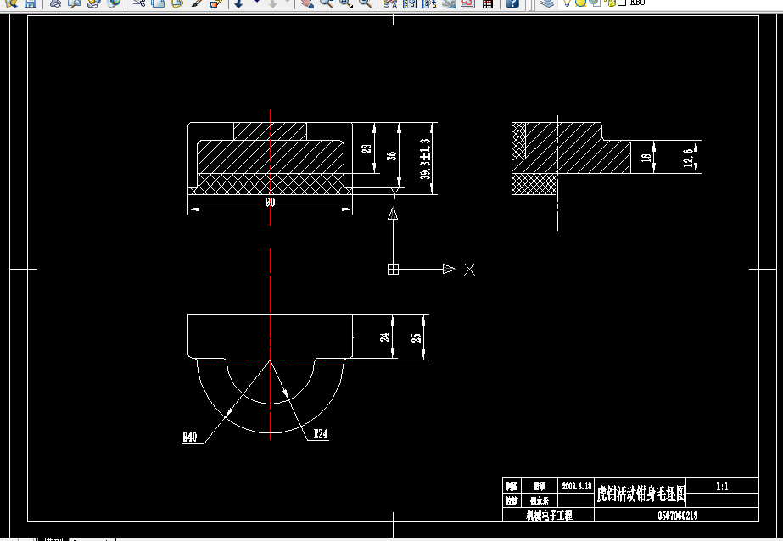This screenshot has height=541, width=783.
Task: Toggle the EBU layer on/off light bulb
Action: point(567,3)
